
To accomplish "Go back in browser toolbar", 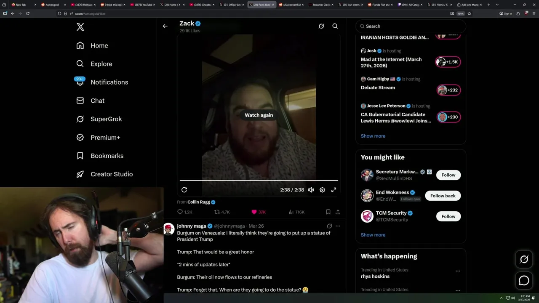I will tap(13, 13).
